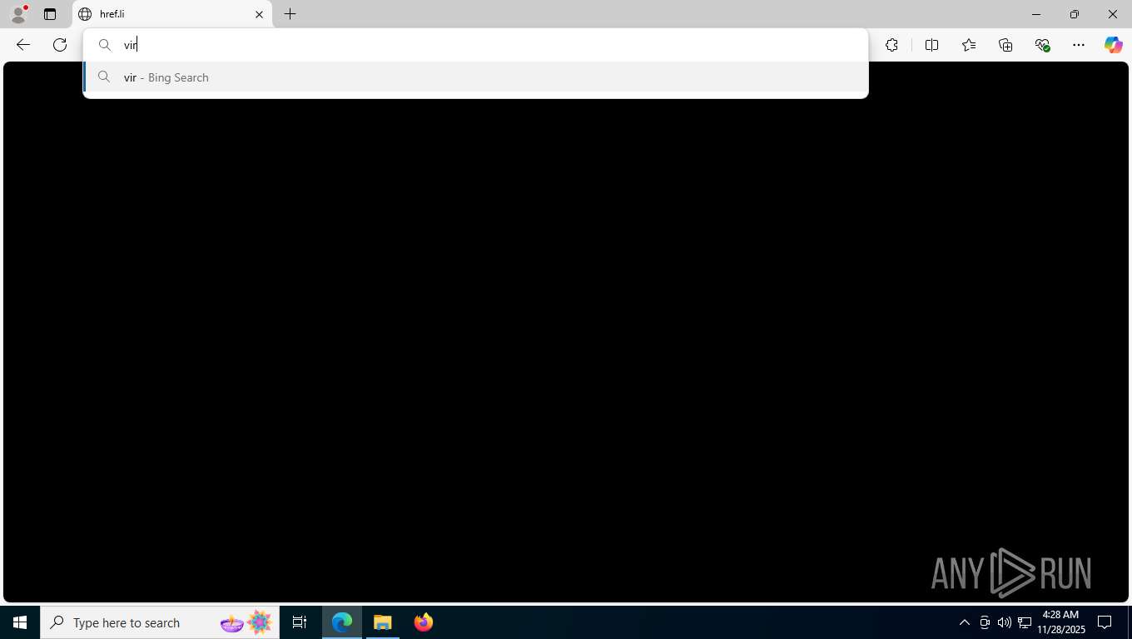
Task: Launch Firefox from the taskbar
Action: (423, 622)
